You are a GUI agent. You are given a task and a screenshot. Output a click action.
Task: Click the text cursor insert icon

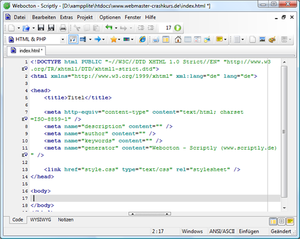tap(83, 40)
